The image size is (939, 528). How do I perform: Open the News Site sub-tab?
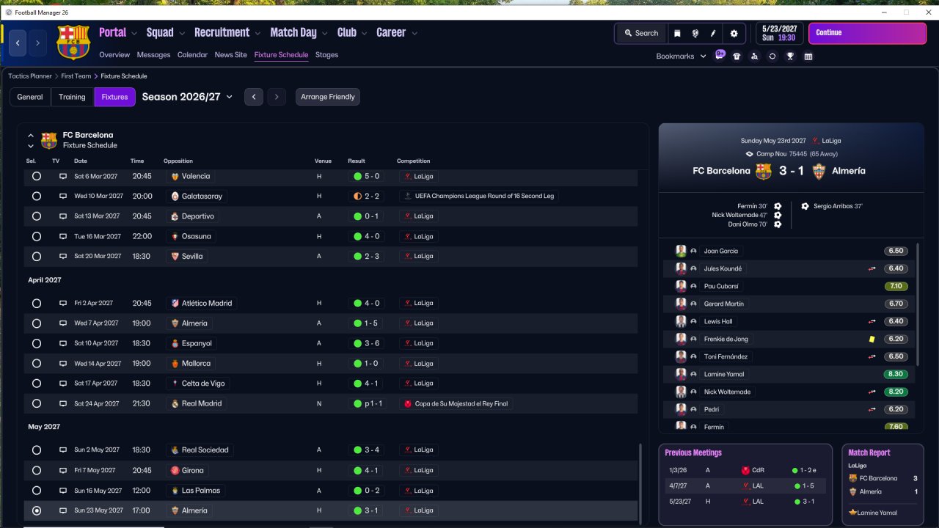[x=231, y=55]
